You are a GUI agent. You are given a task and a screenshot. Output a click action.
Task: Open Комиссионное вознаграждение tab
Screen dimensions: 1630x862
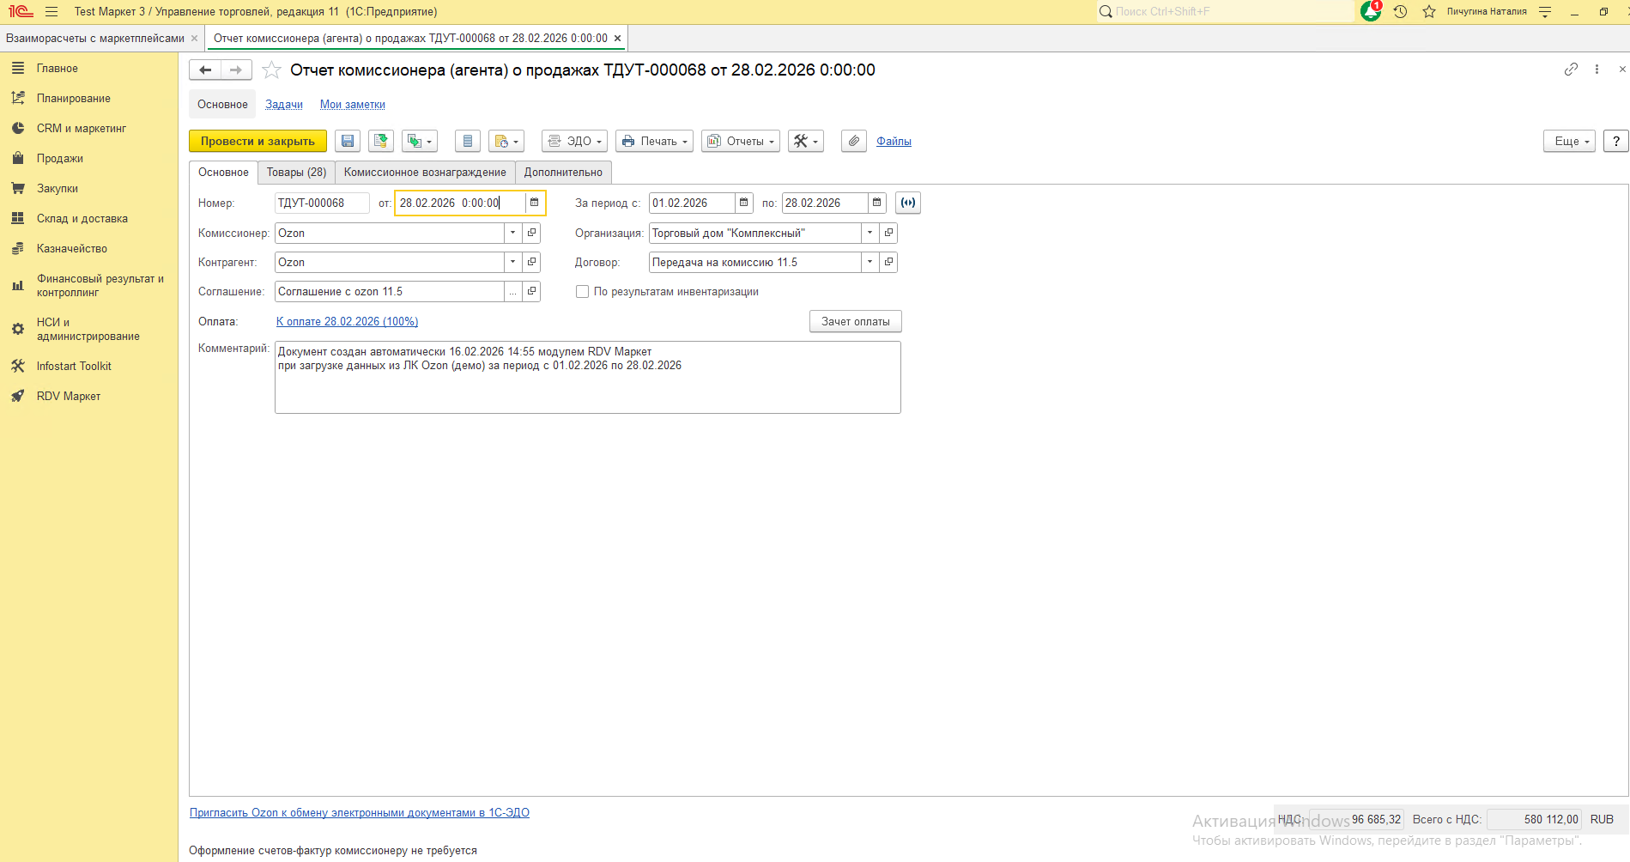point(425,173)
